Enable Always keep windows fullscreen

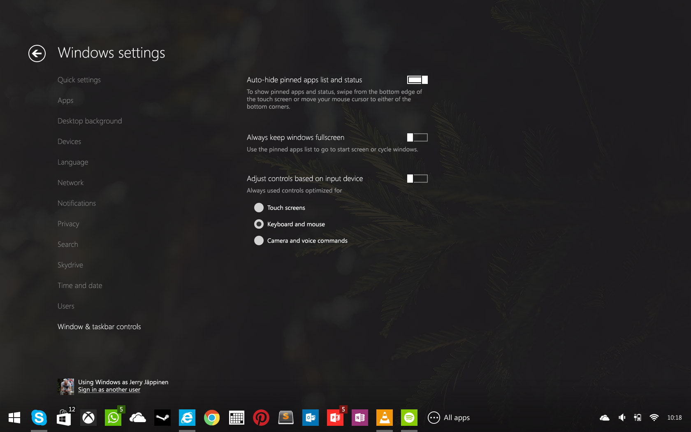point(417,137)
